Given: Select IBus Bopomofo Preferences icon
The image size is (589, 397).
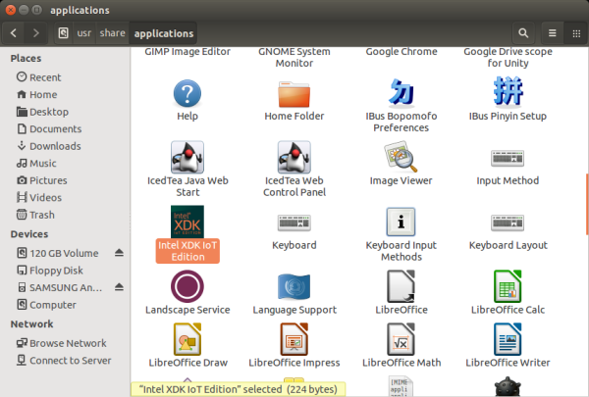Looking at the screenshot, I should [402, 92].
